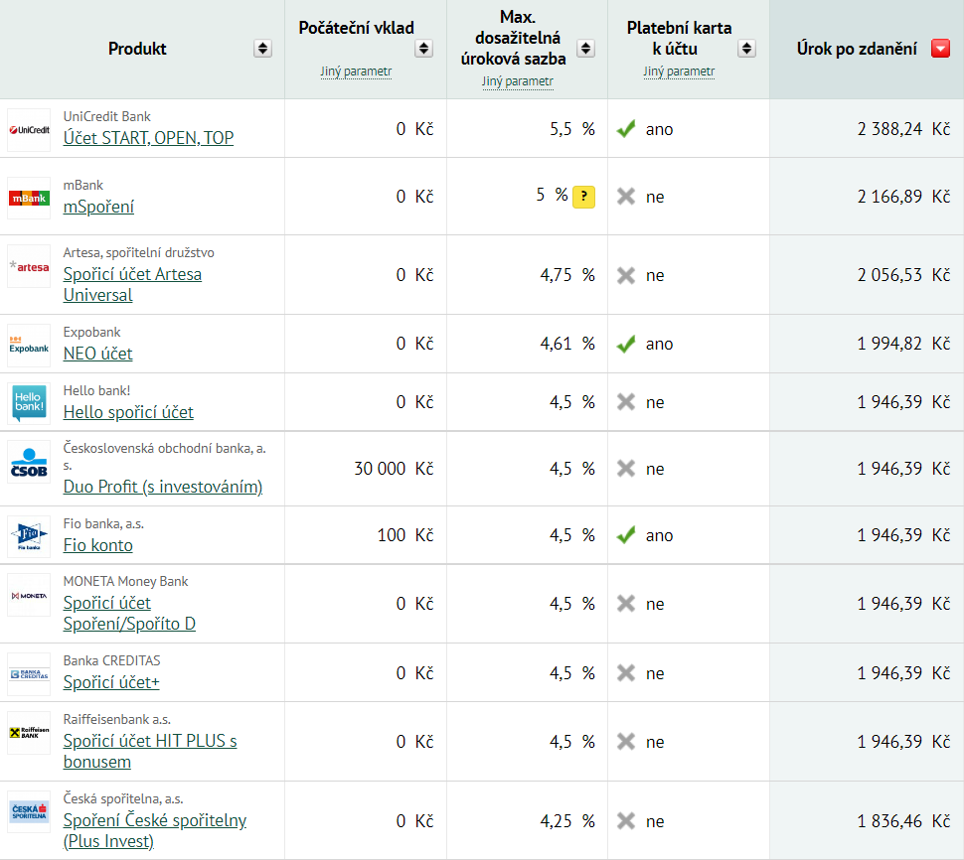Change parameter under Max. dosažitelná úroková sazba
This screenshot has width=964, height=860.
click(x=518, y=81)
